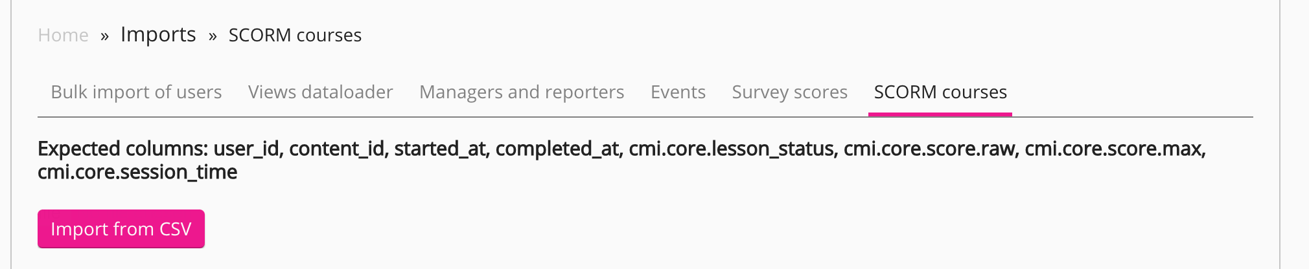Click the Expected columns label
Screen dimensions: 1309x269
point(122,149)
